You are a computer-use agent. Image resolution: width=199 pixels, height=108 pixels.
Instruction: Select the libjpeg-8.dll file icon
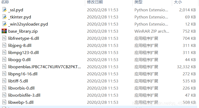coord(4,46)
